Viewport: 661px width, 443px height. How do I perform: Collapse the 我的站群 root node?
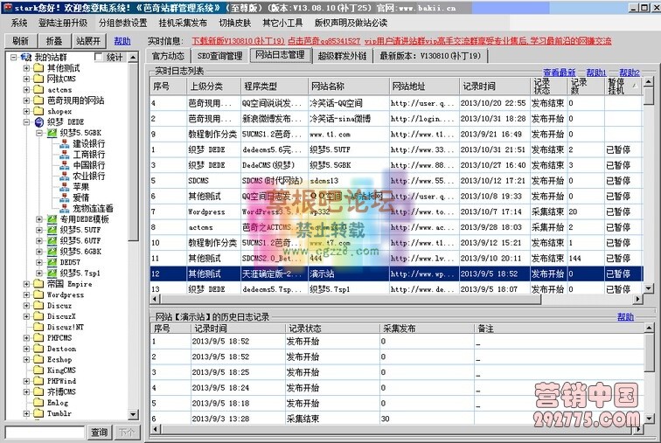point(13,57)
